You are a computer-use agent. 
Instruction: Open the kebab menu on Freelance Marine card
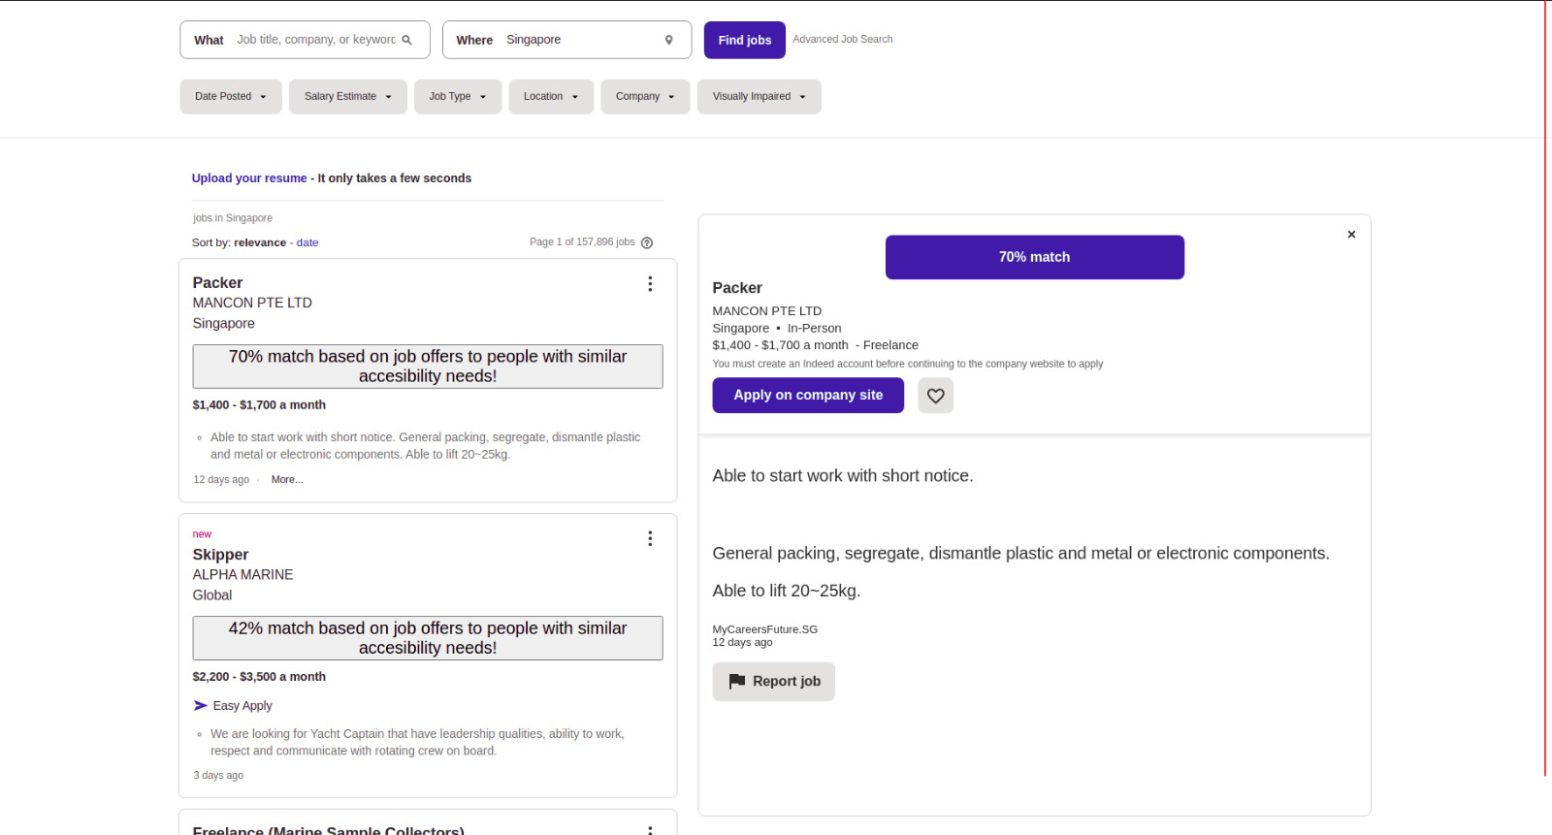(650, 829)
